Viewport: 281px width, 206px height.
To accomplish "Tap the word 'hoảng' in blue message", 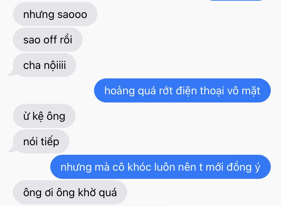I will pos(119,91).
